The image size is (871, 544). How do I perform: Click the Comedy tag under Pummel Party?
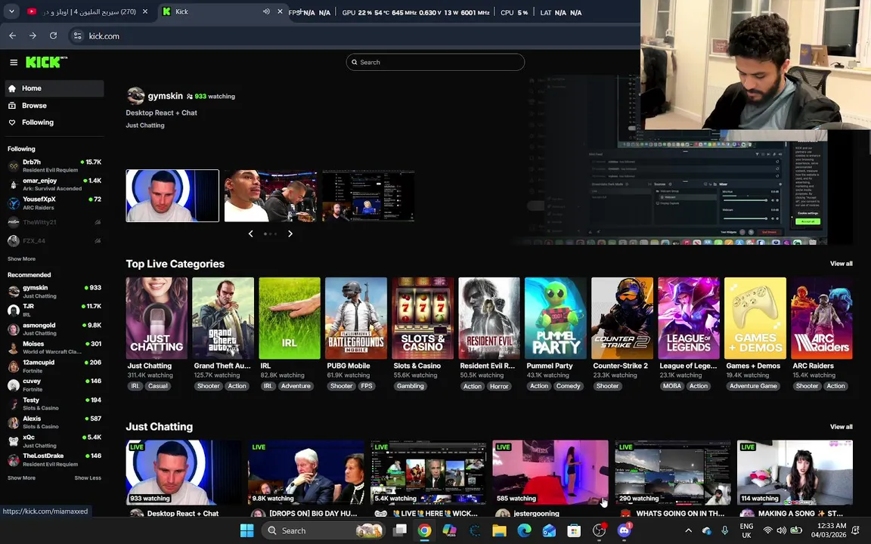coord(568,386)
